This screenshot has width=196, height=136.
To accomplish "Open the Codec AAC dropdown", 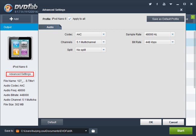I will click(90, 34).
